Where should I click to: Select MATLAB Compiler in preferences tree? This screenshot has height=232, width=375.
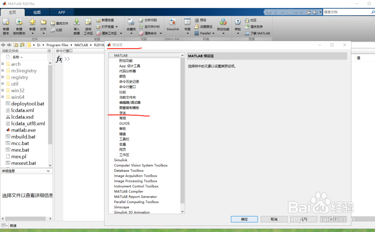[x=129, y=191]
